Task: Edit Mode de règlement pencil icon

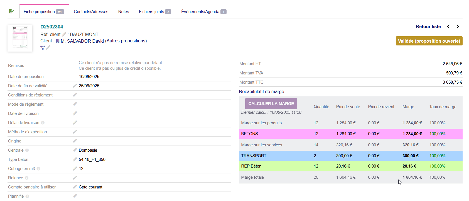Action: 75,104
